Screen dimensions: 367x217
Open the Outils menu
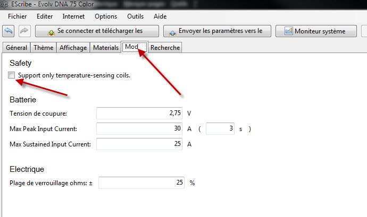[135, 16]
